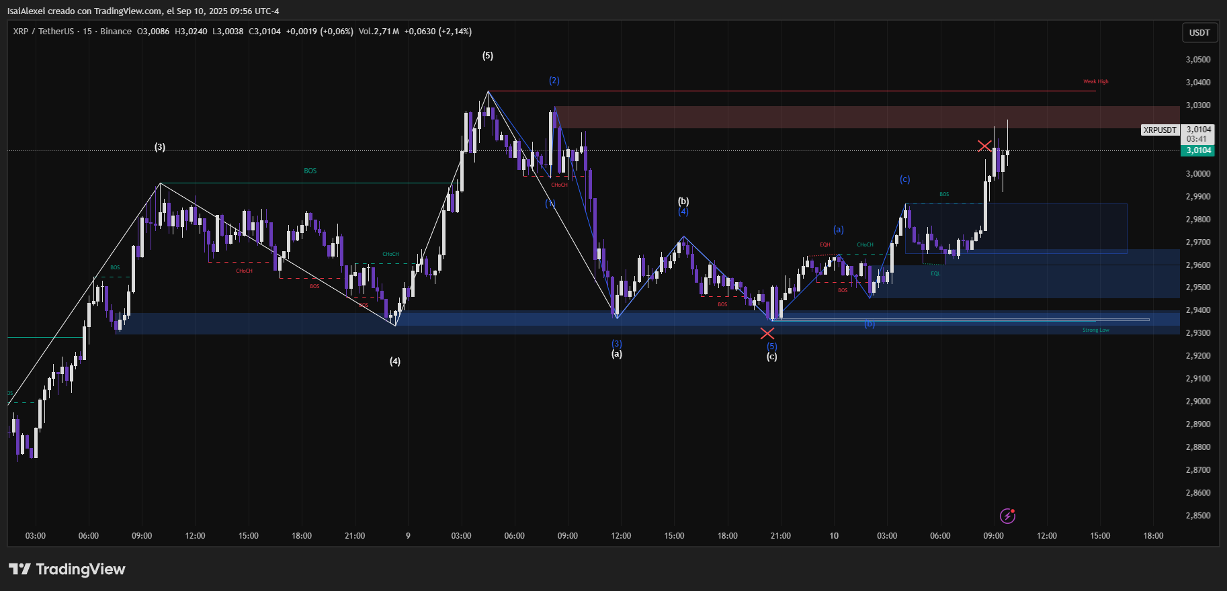Click the red EQH label

(x=824, y=245)
